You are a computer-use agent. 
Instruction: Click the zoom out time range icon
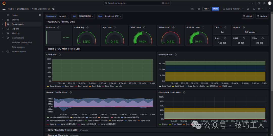[248, 9]
